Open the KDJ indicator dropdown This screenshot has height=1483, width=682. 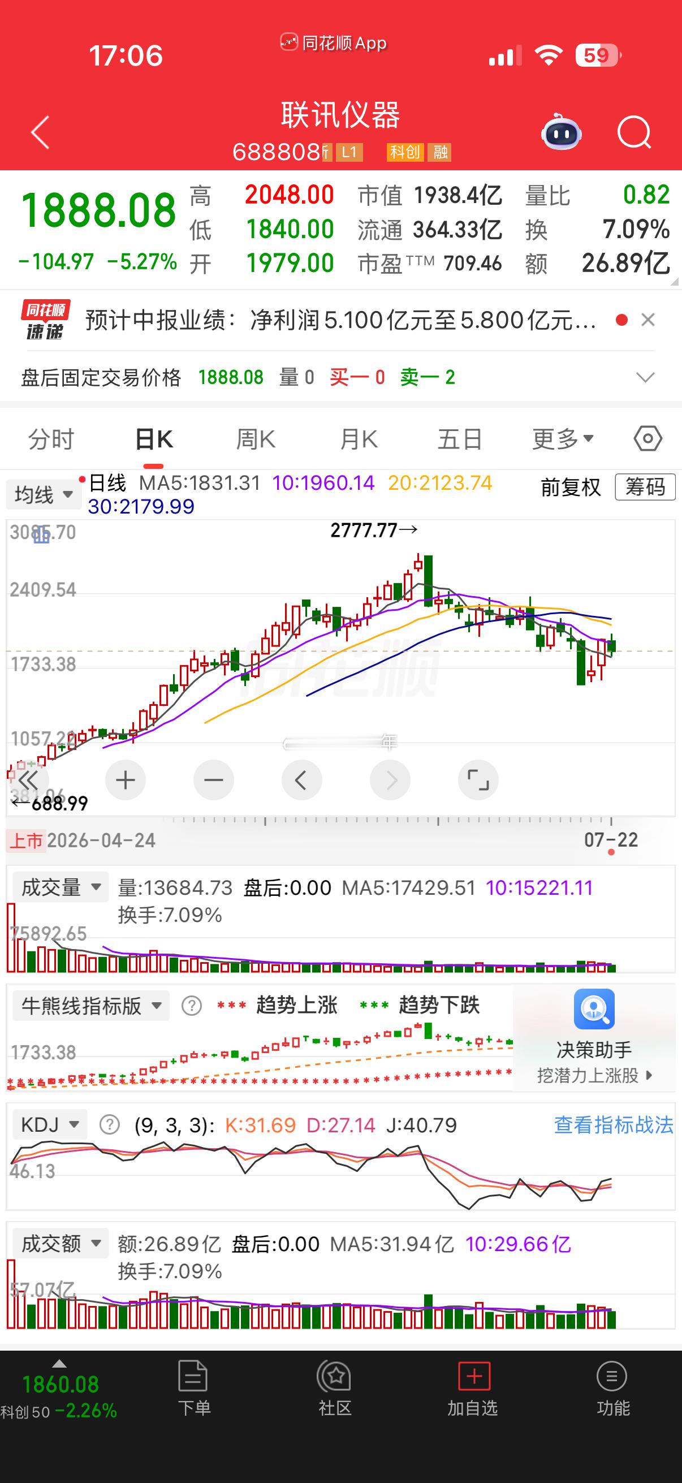tap(50, 1124)
